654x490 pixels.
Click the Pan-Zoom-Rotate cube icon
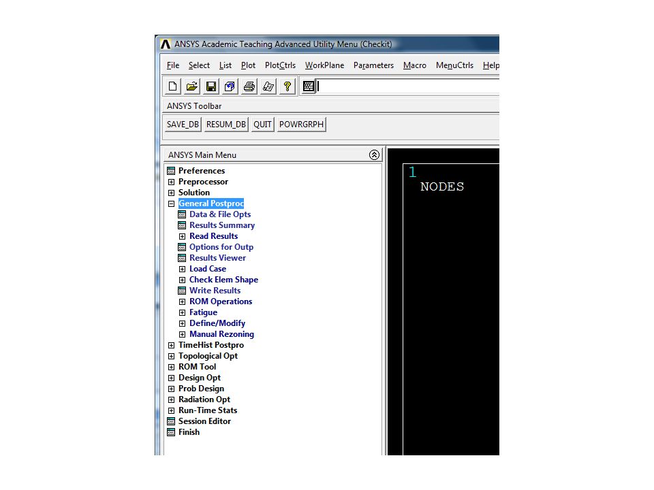pyautogui.click(x=230, y=86)
